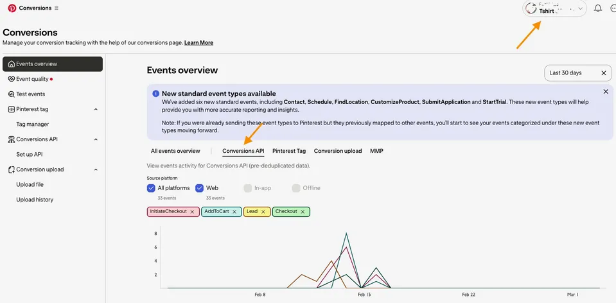The height and width of the screenshot is (303, 616).
Task: Toggle the In-app checkbox
Action: (x=247, y=188)
